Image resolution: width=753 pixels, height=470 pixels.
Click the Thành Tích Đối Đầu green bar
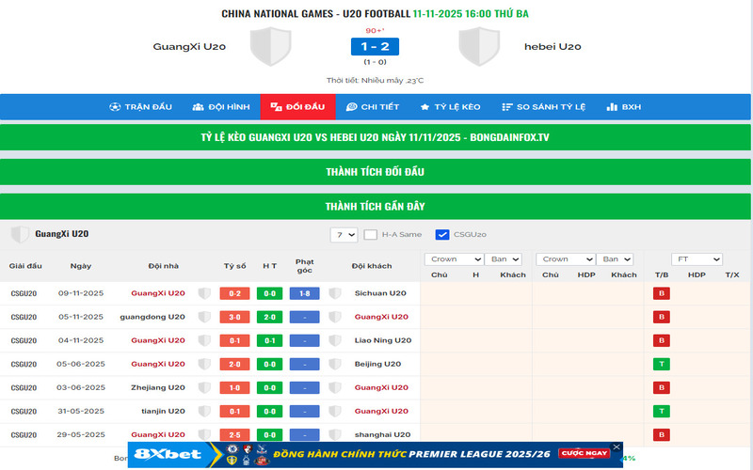pyautogui.click(x=376, y=172)
